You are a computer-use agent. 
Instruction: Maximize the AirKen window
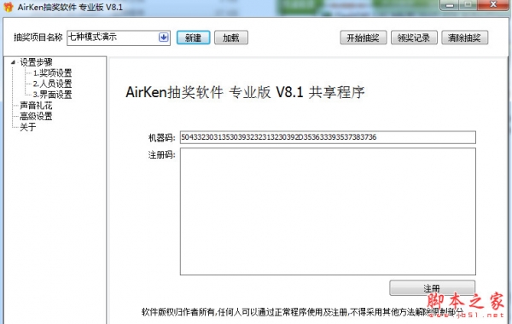tap(468, 5)
